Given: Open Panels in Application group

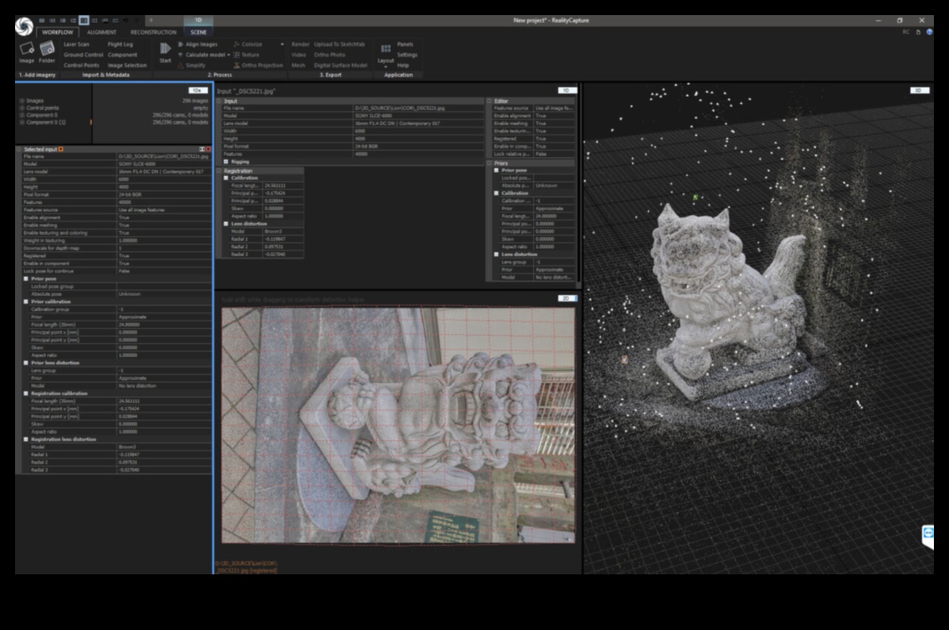Looking at the screenshot, I should [405, 44].
